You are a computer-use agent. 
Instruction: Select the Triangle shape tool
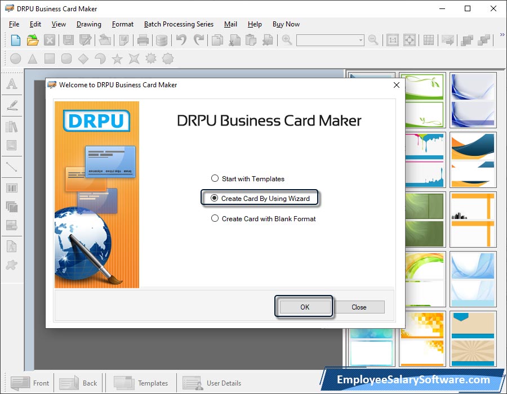pos(32,59)
